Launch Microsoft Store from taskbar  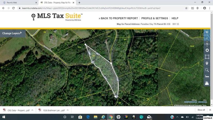[x=80, y=117]
